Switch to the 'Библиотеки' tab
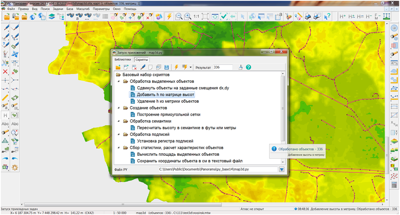The image size is (400, 215). click(x=122, y=60)
